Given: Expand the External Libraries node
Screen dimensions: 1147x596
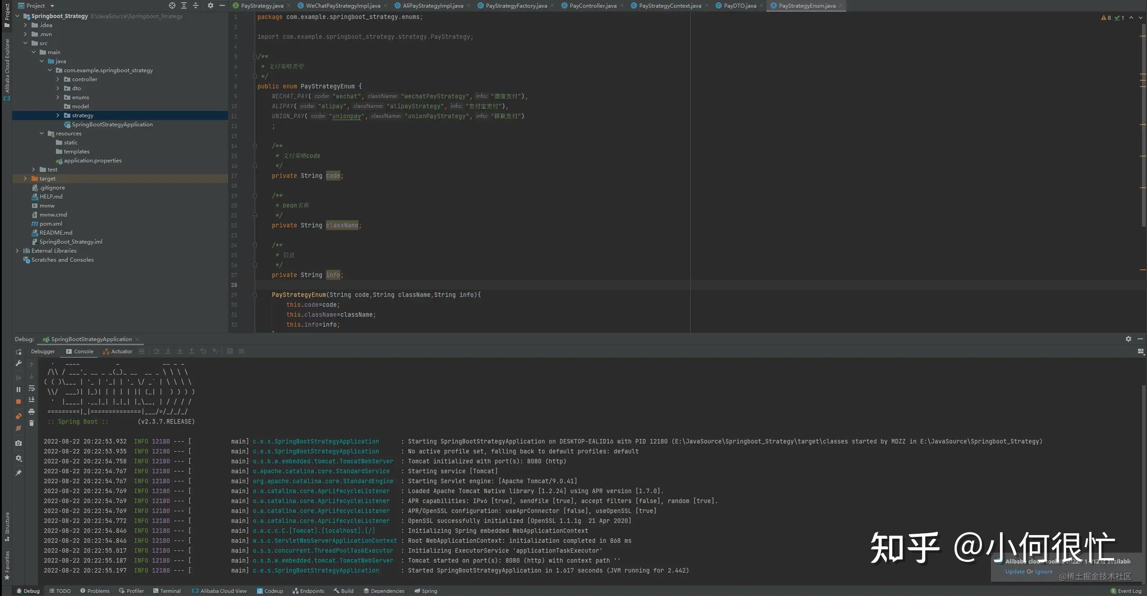Looking at the screenshot, I should 17,250.
